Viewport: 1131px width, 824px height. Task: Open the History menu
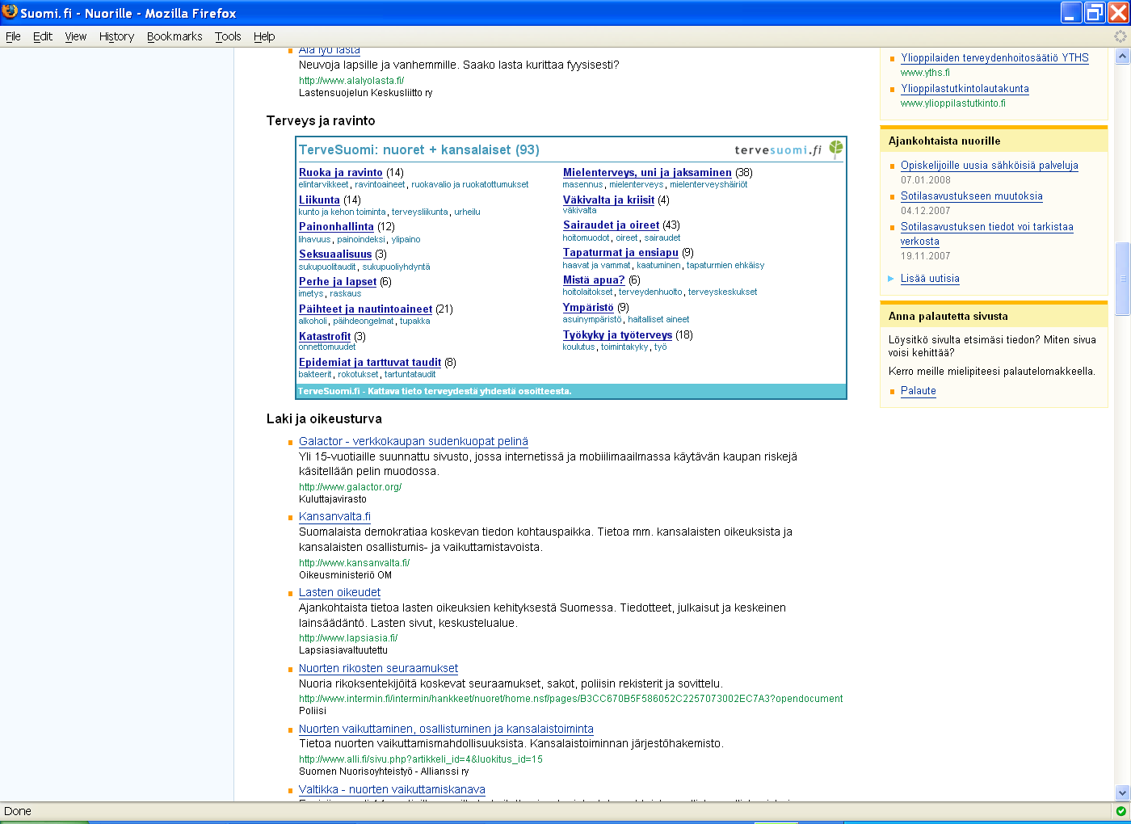click(116, 36)
